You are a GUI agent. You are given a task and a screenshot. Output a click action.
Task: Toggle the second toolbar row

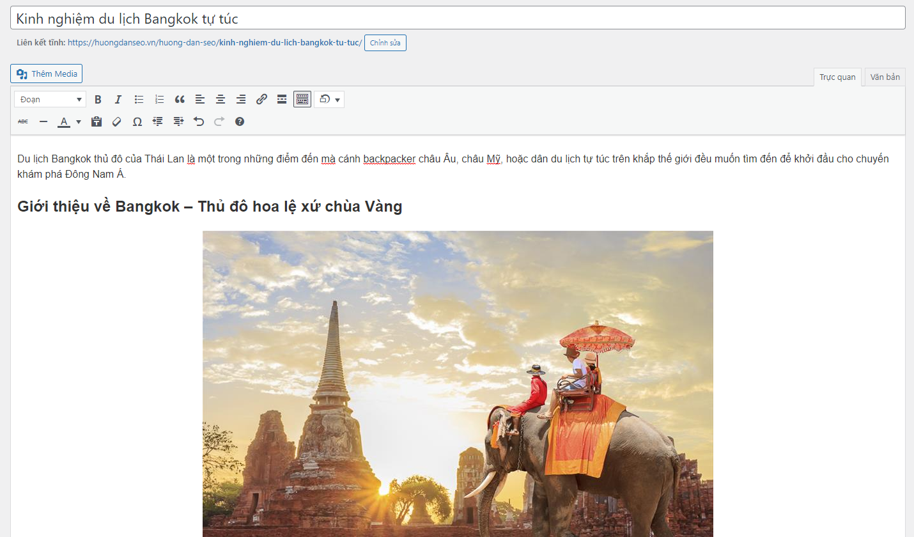(302, 99)
